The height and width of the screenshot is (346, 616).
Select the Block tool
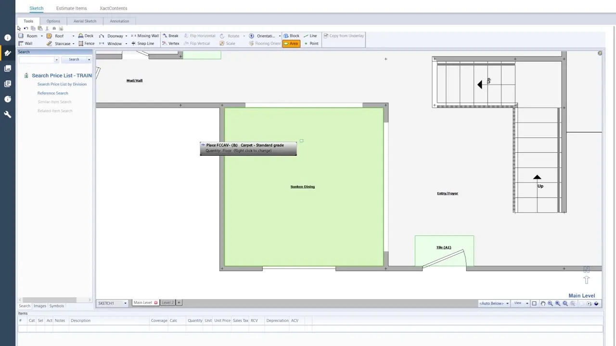point(291,36)
